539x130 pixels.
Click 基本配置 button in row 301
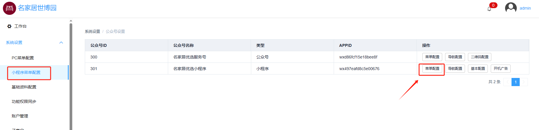tap(478, 69)
